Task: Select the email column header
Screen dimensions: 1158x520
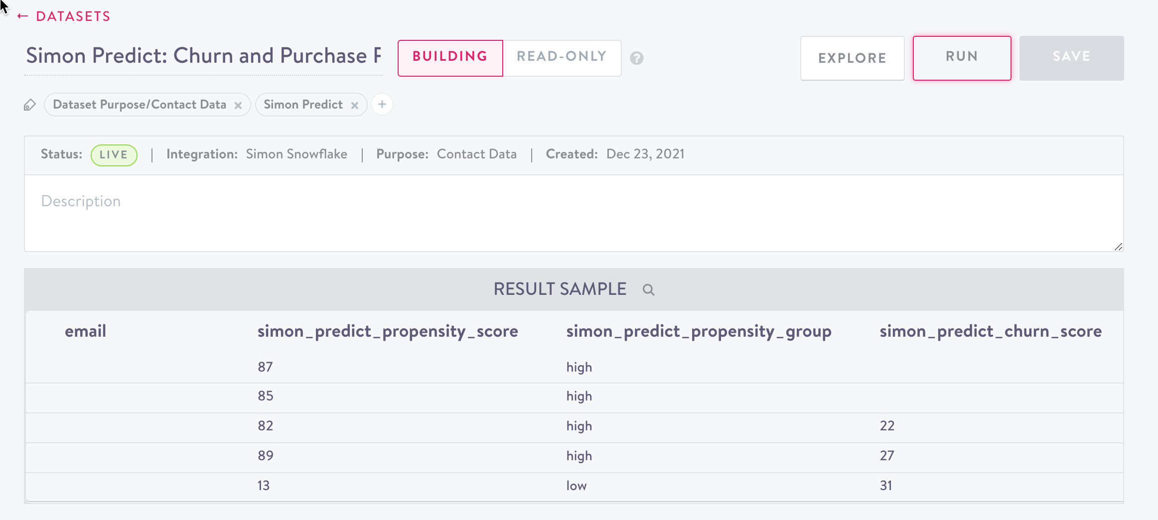Action: coord(85,331)
